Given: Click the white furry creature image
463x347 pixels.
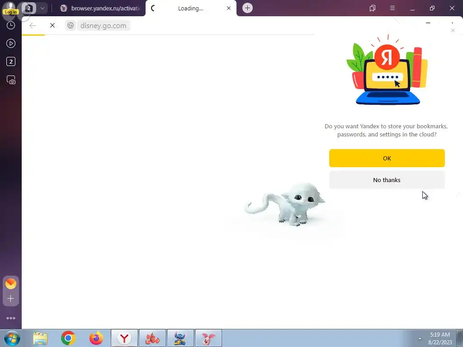Looking at the screenshot, I should 285,204.
